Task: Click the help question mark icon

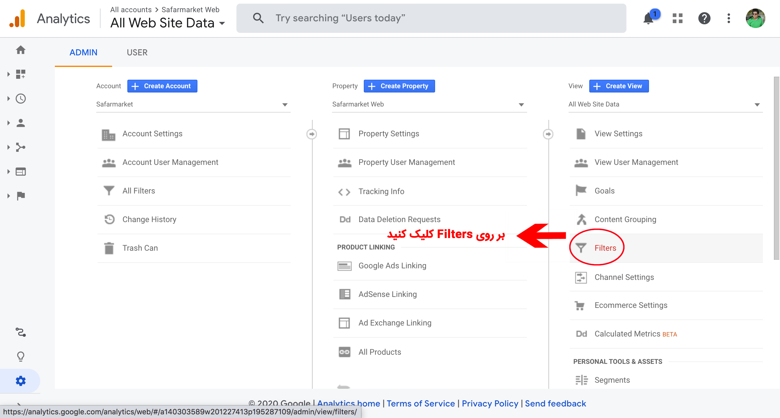Action: [704, 18]
